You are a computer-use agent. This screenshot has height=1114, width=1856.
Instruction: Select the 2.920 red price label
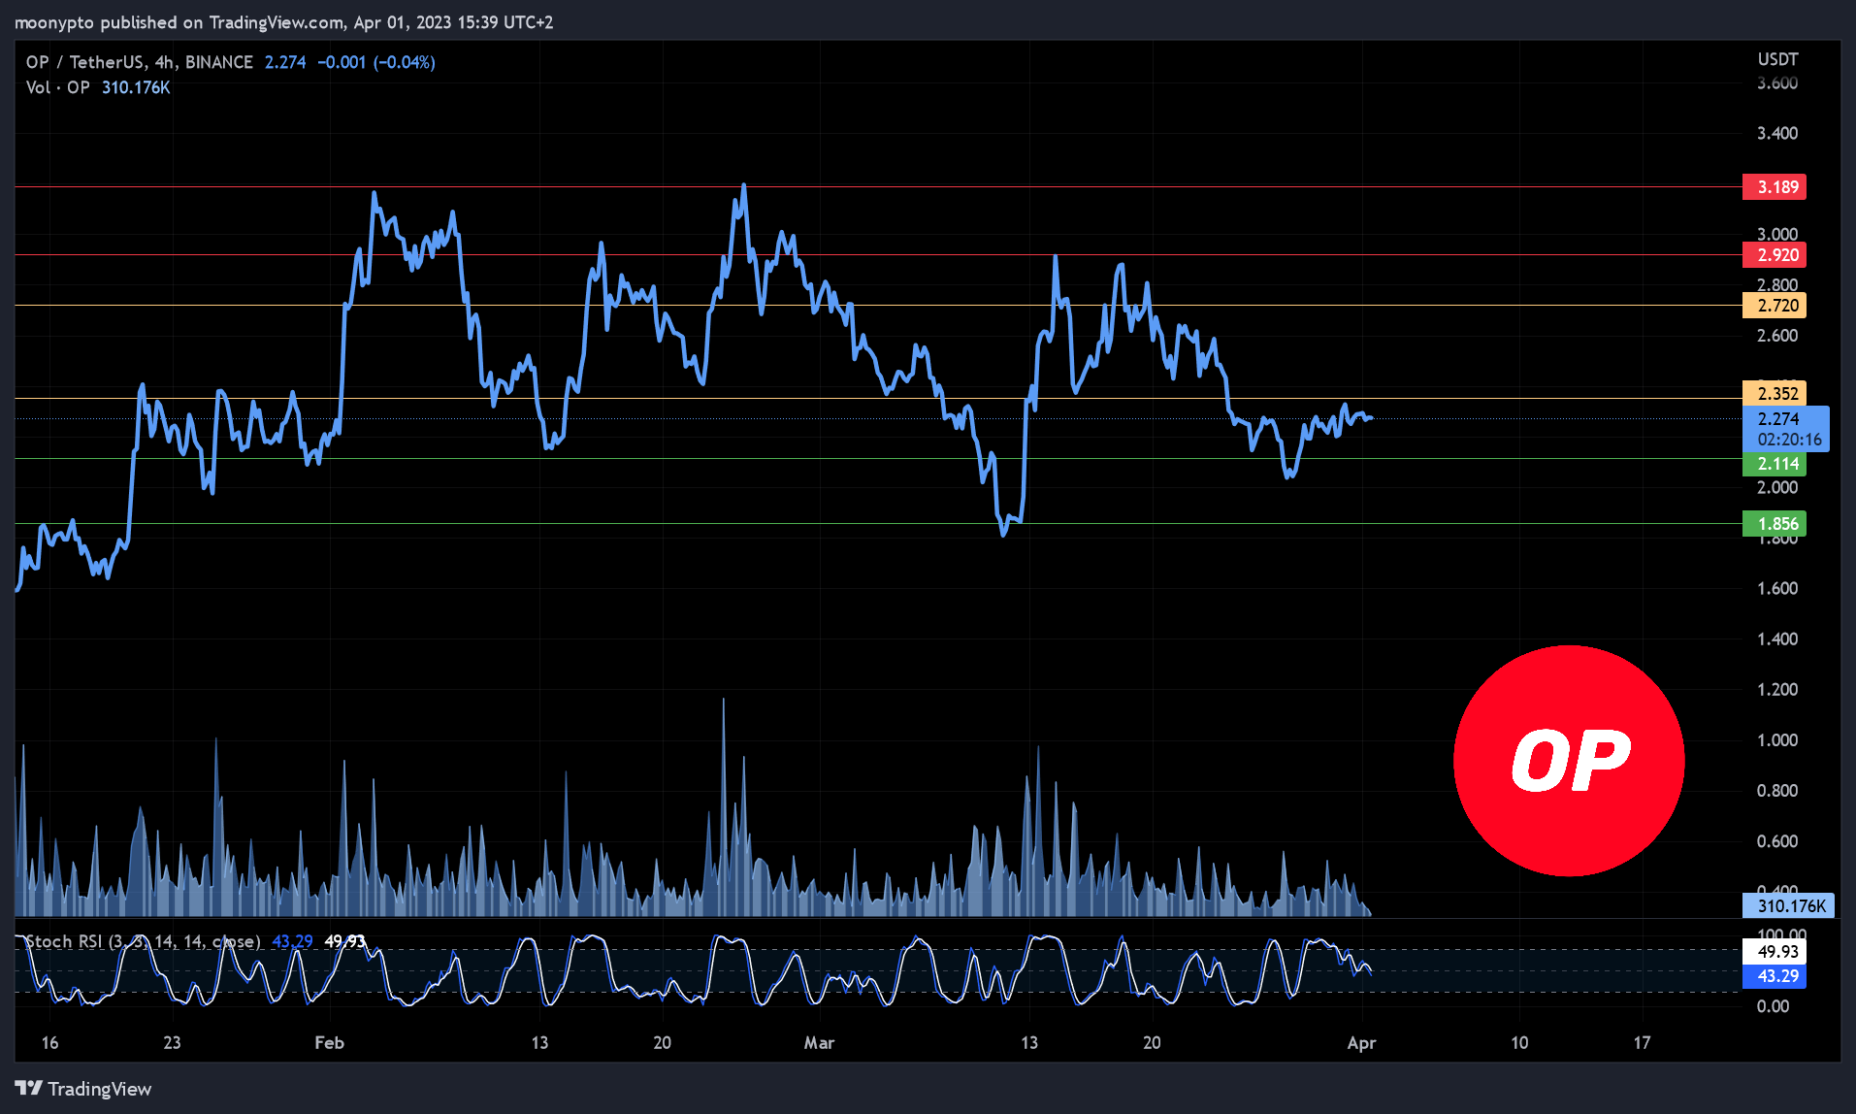tap(1775, 255)
